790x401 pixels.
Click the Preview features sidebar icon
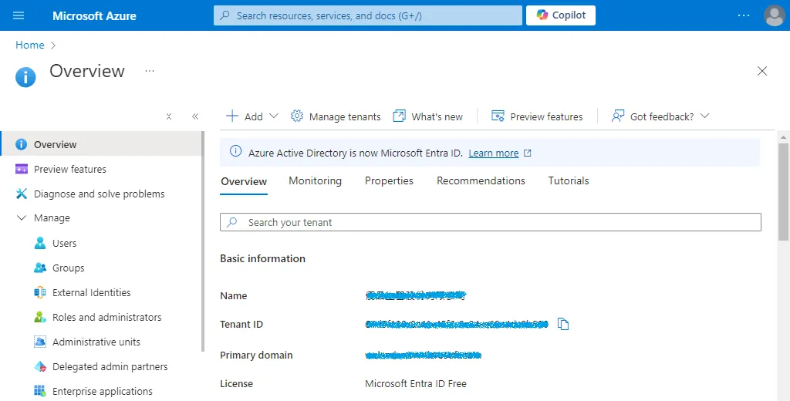(x=21, y=169)
